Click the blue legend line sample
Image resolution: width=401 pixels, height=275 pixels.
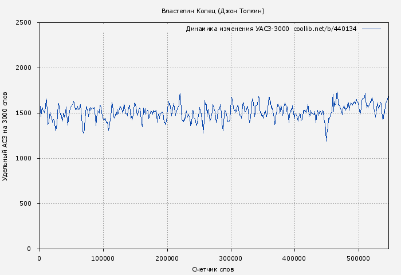[x=371, y=29]
